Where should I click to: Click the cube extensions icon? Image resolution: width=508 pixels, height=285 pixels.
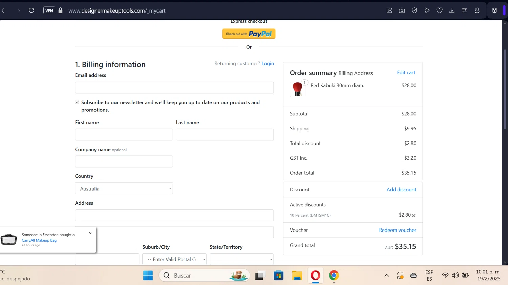point(495,10)
